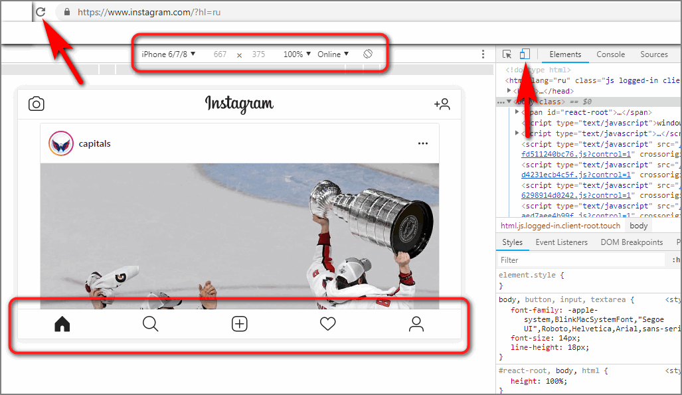This screenshot has height=395, width=682.
Task: Reload the page with the browser refresh icon
Action: 41,12
